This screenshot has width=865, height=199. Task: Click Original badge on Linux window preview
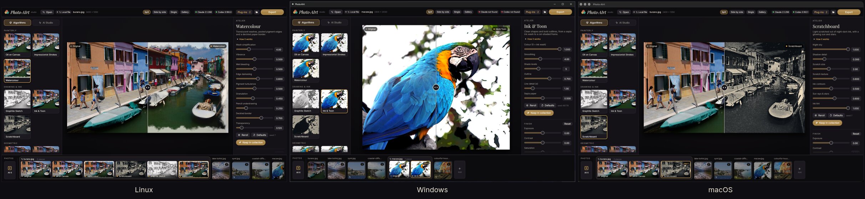tap(75, 46)
